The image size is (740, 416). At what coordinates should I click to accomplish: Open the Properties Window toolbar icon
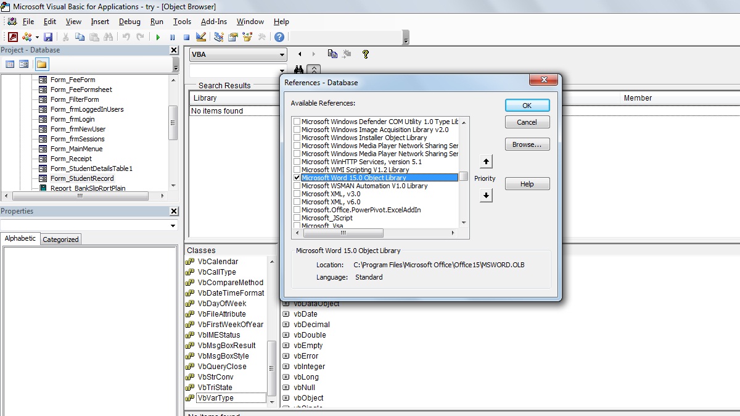pyautogui.click(x=233, y=37)
